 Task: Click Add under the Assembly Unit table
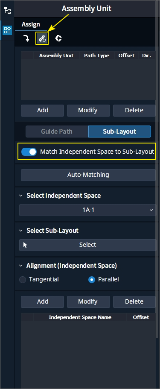(42, 111)
